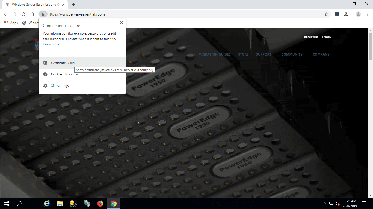Open Cookies (16 in use)

click(x=82, y=74)
